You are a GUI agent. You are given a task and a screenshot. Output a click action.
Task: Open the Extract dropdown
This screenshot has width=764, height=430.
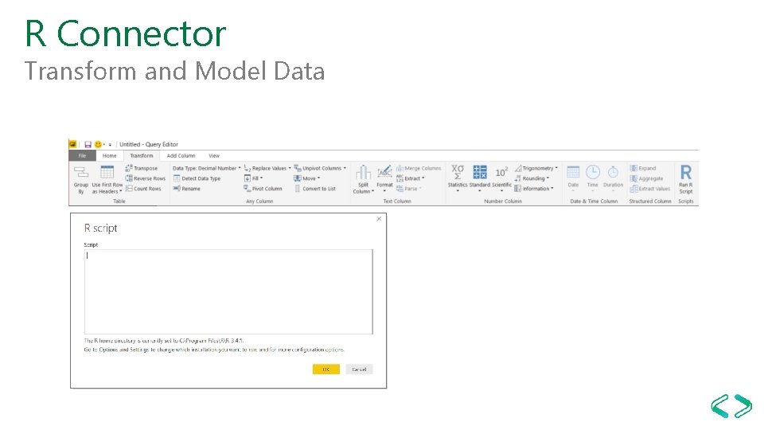point(411,178)
